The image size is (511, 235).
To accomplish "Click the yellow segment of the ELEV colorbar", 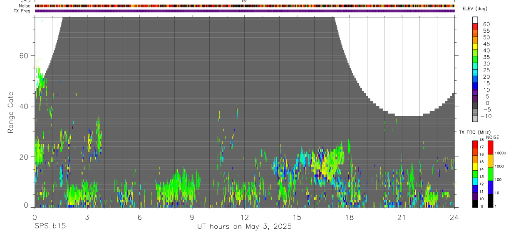I will [x=475, y=47].
